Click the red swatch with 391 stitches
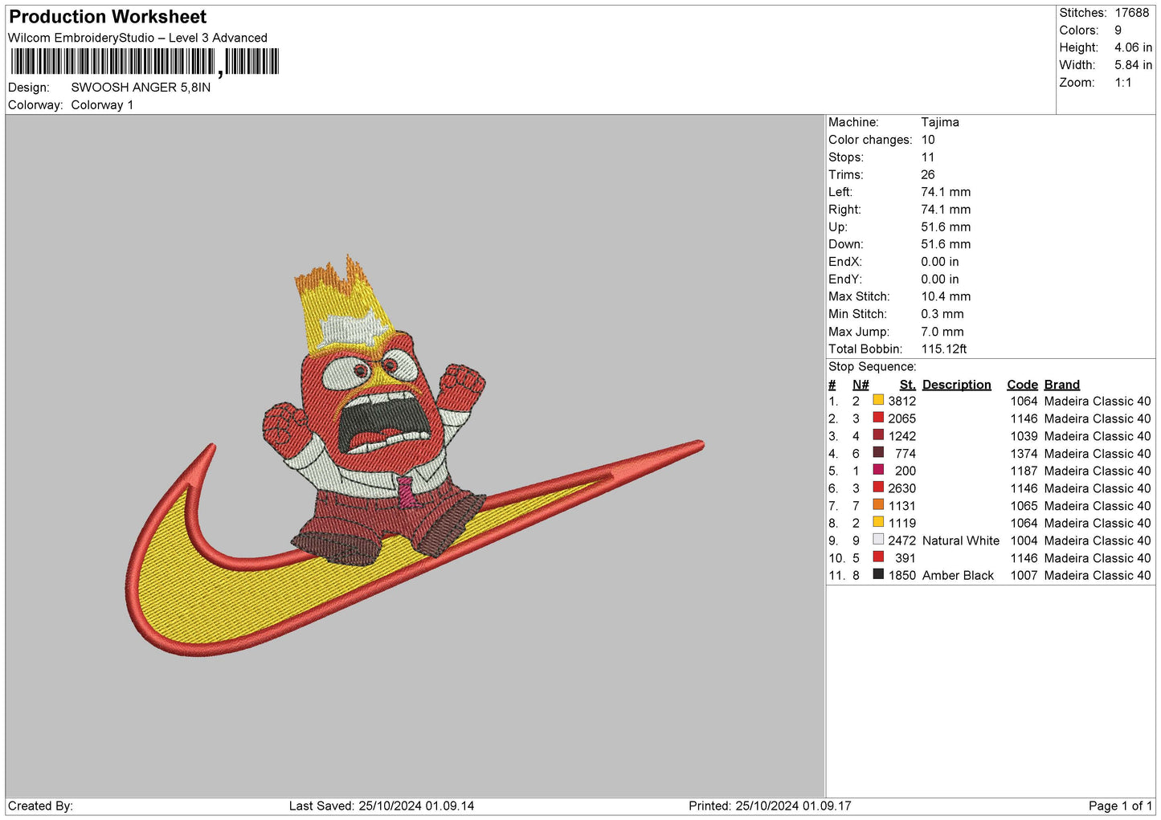The image size is (1161, 820). (x=878, y=557)
